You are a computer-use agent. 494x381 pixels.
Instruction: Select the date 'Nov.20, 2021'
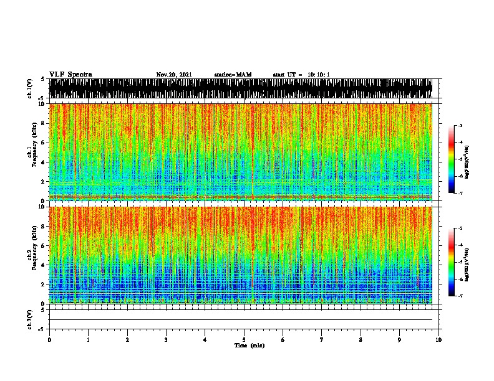pos(174,75)
